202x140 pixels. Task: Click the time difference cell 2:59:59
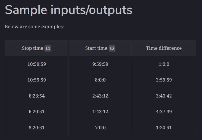point(164,80)
